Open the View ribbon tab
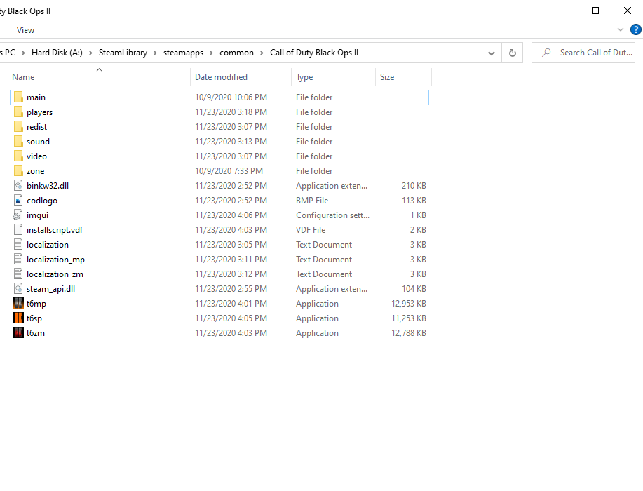This screenshot has width=643, height=491. [25, 30]
